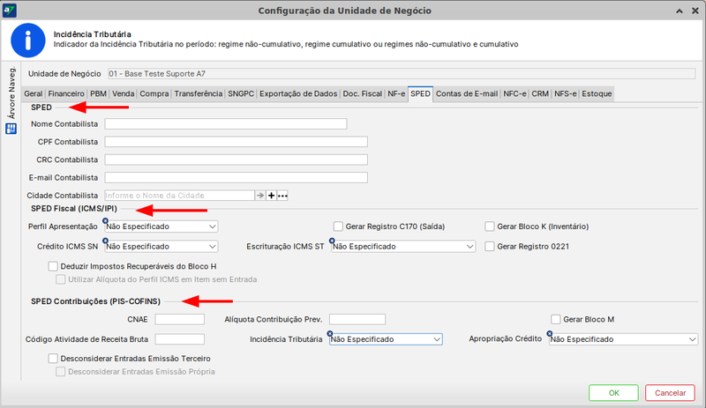Click the info marker on Perfil Apresentação
Screen dimensions: 706x408
coord(106,220)
